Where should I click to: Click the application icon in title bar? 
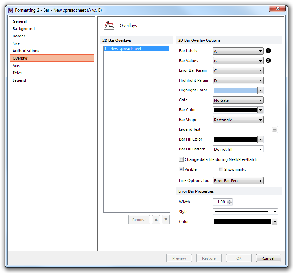11,10
